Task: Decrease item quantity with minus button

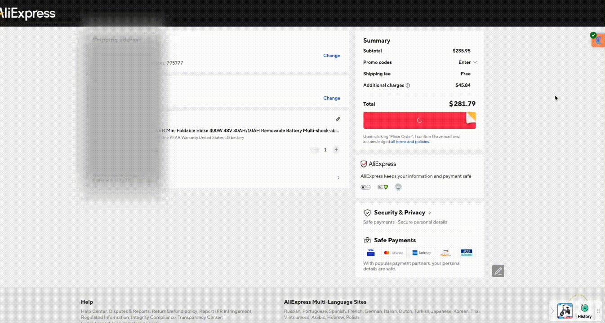Action: 314,150
